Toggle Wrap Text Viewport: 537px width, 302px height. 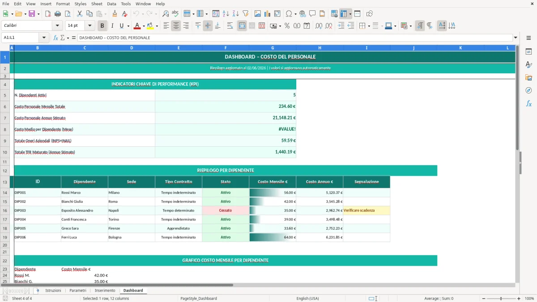point(230,26)
